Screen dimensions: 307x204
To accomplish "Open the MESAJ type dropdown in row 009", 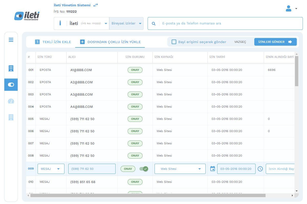I will (x=51, y=169).
